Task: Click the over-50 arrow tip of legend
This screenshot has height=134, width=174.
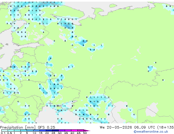Action: click(x=87, y=130)
